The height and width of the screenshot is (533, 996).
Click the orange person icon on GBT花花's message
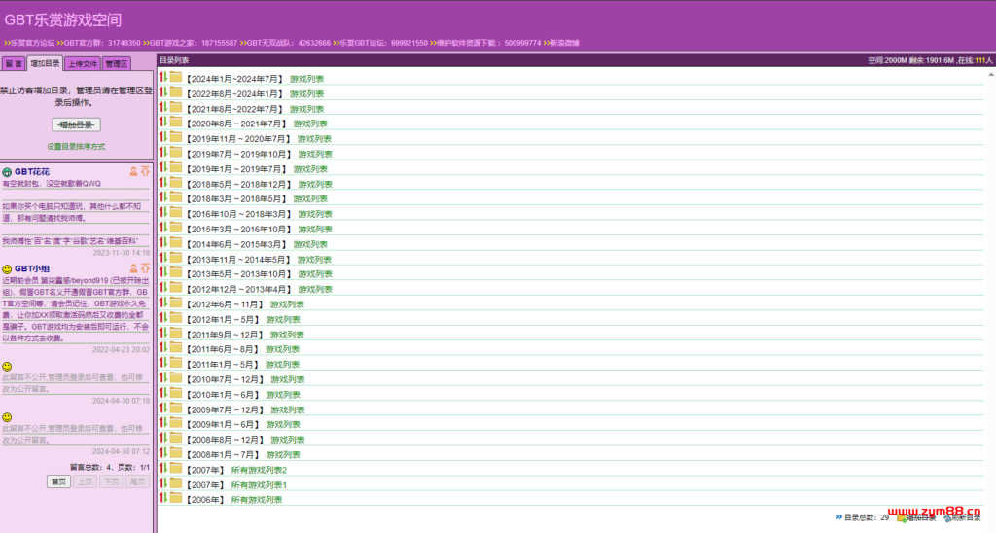134,171
